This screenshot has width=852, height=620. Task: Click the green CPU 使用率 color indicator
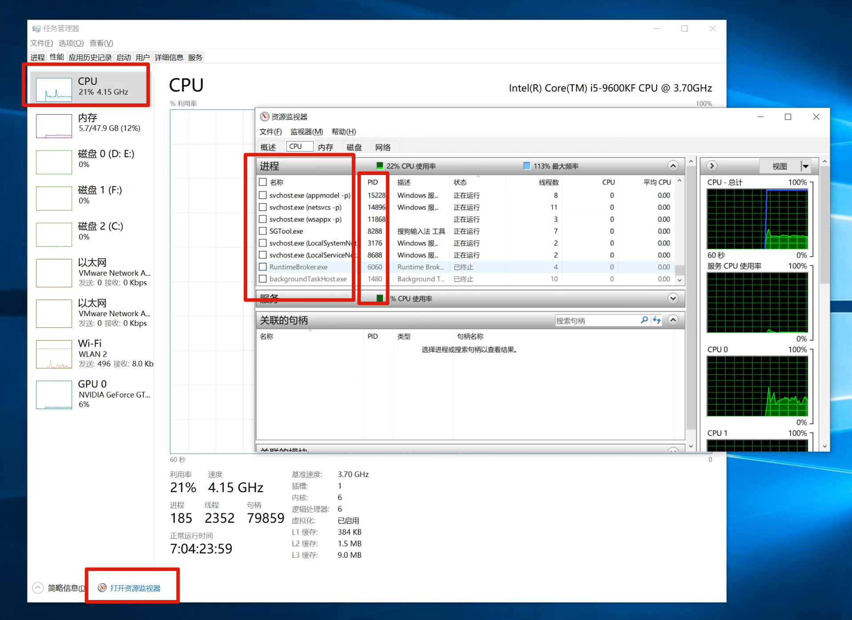click(380, 166)
